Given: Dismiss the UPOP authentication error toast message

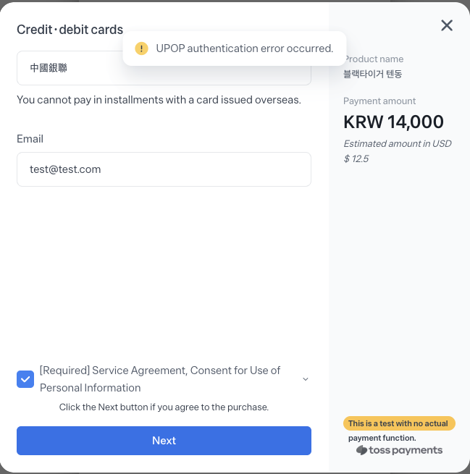Looking at the screenshot, I should point(235,48).
